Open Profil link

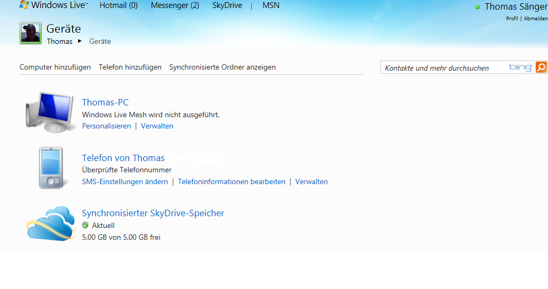tap(512, 19)
